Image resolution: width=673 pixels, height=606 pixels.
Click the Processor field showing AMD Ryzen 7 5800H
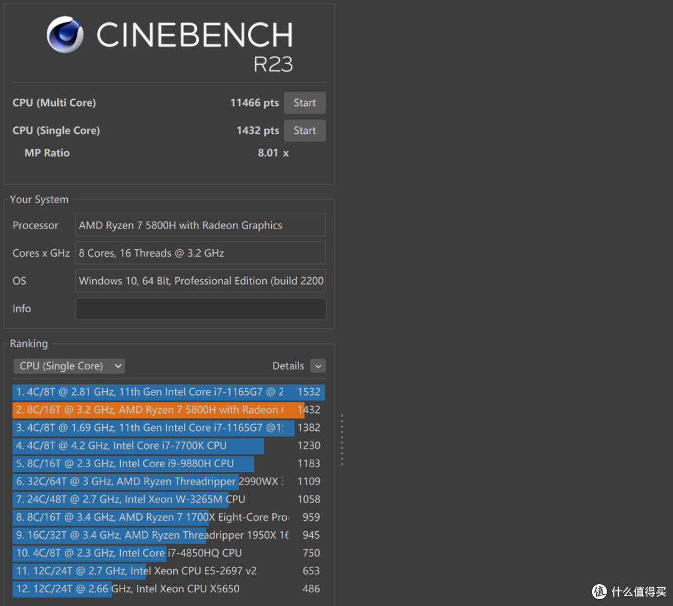201,225
